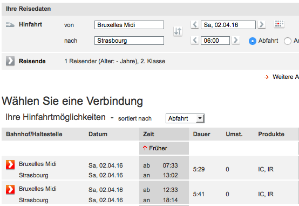Swap origin and destination stations icon
Viewport: 299px width, 206px height.
[x=178, y=31]
